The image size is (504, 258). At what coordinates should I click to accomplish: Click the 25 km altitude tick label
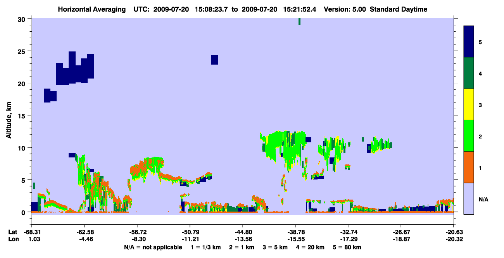coord(22,51)
